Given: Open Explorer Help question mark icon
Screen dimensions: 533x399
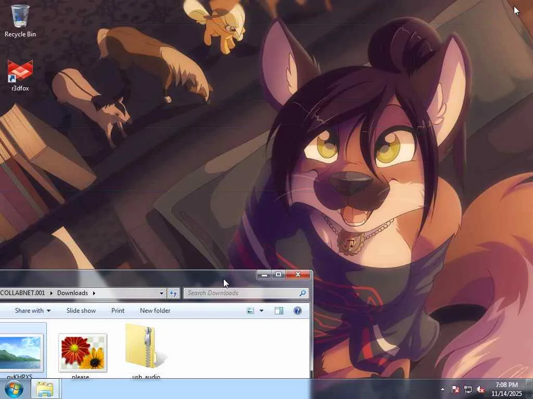Looking at the screenshot, I should click(x=297, y=311).
